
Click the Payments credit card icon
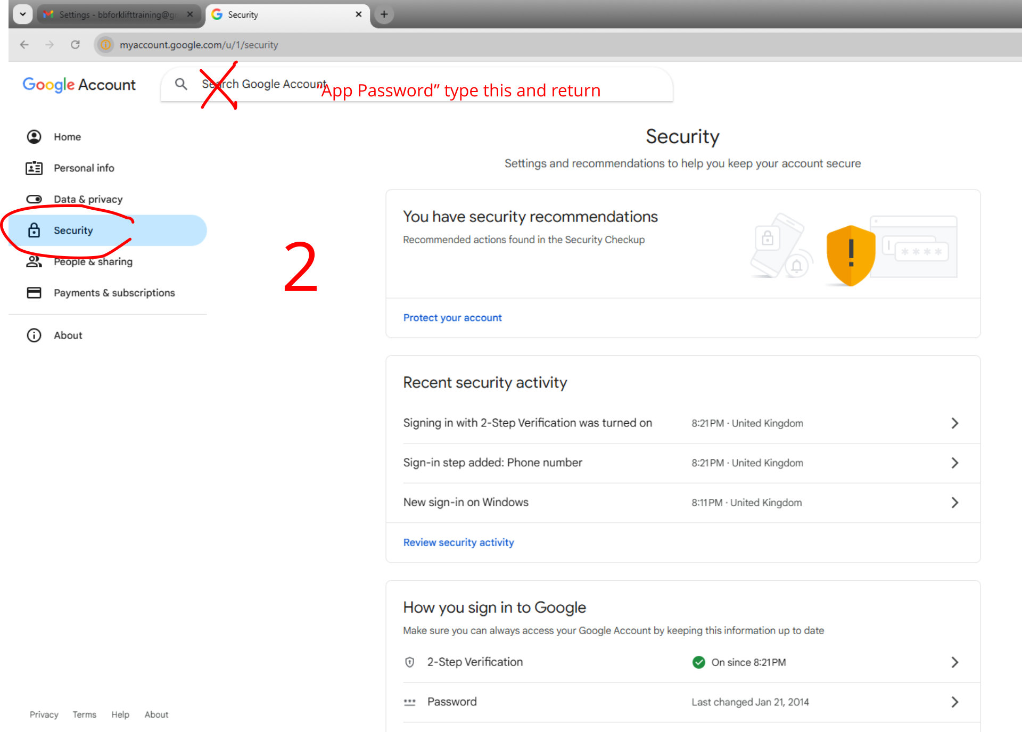pyautogui.click(x=34, y=293)
